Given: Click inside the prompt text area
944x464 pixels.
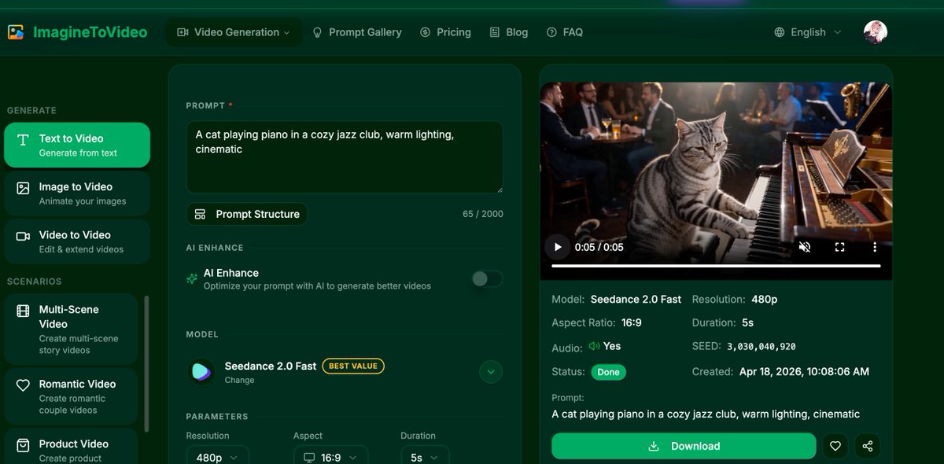Looking at the screenshot, I should [345, 157].
